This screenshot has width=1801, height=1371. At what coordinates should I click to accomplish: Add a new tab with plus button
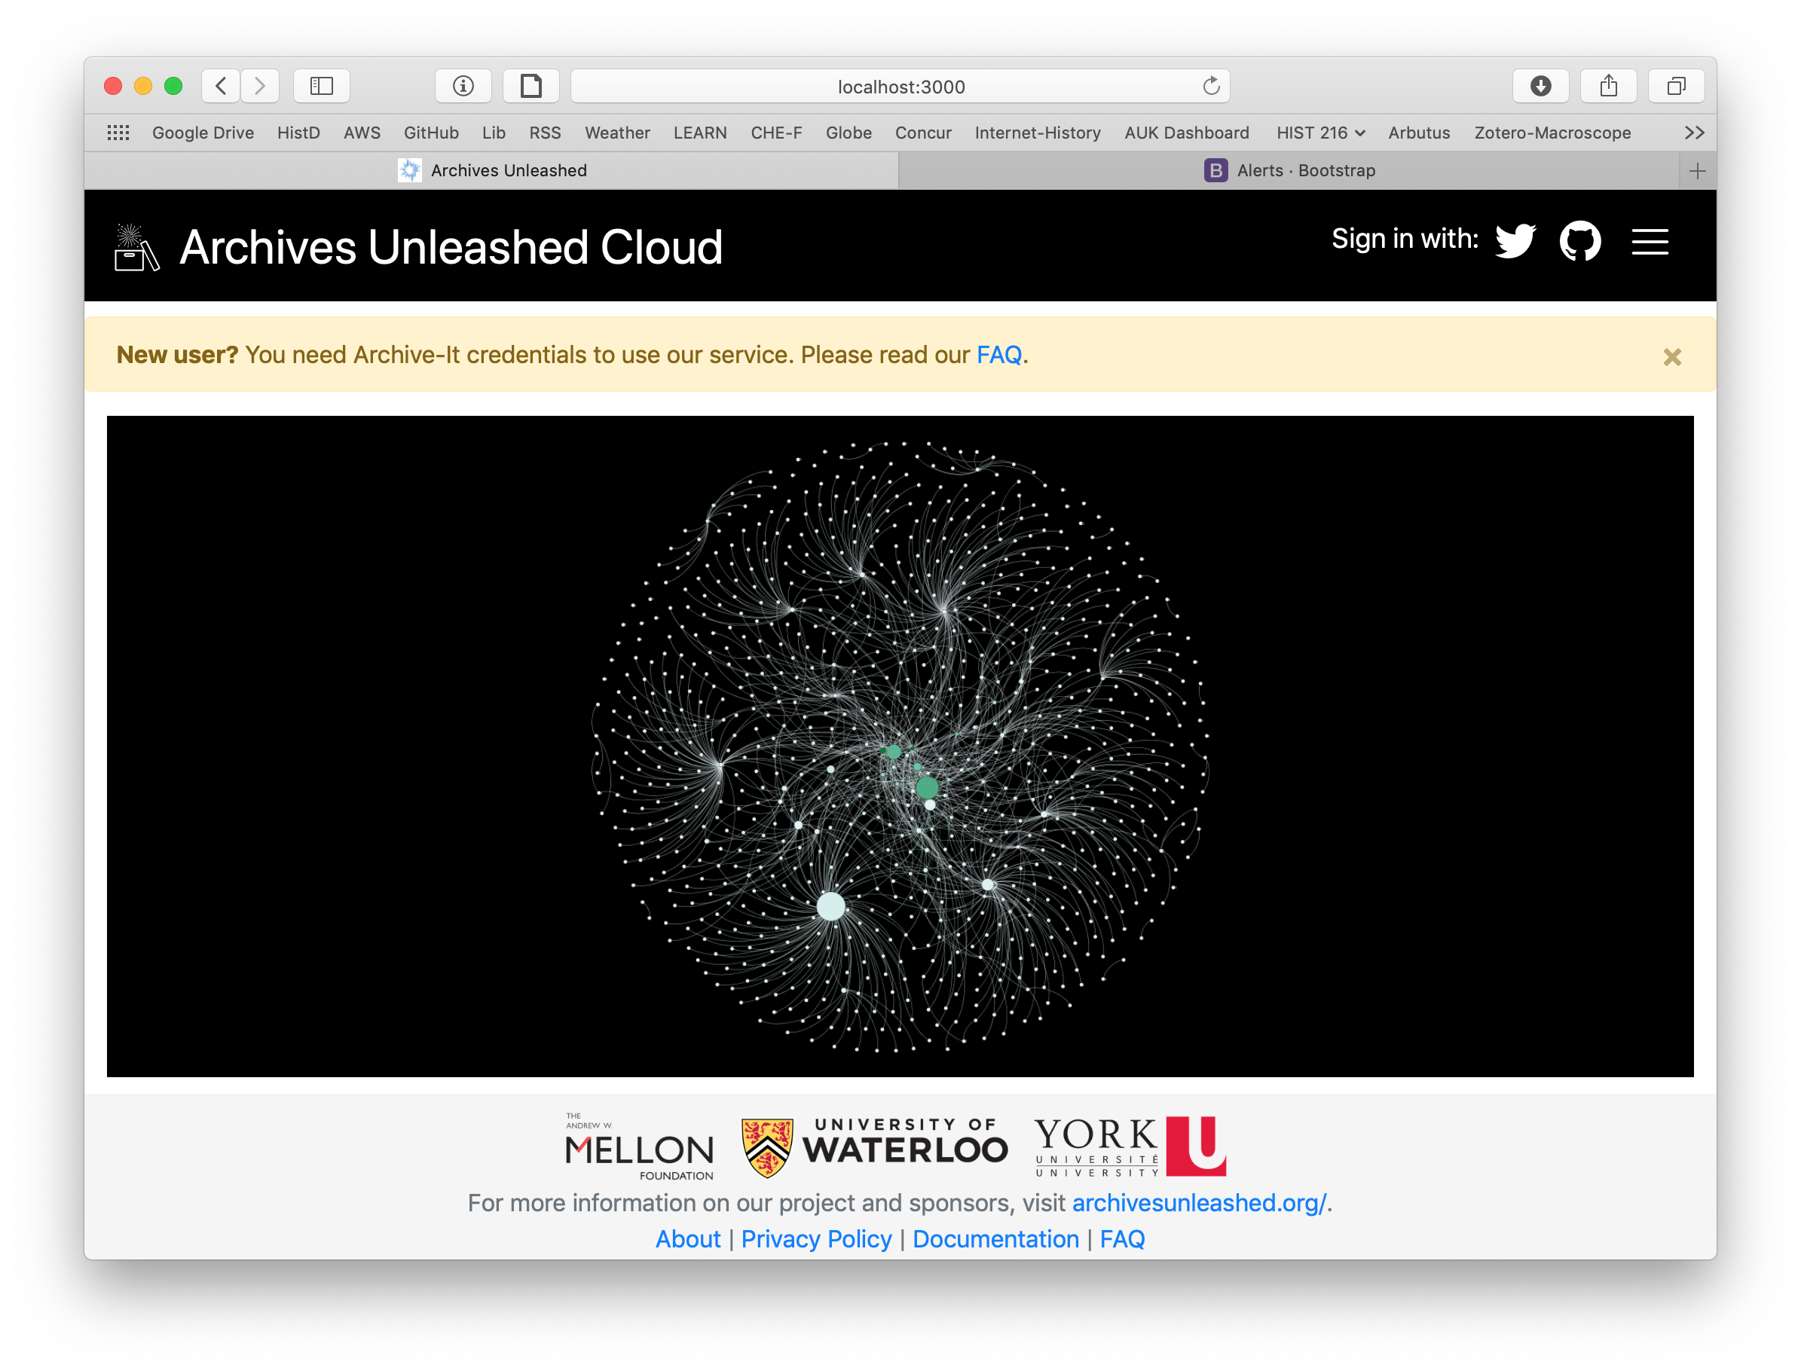pyautogui.click(x=1697, y=170)
